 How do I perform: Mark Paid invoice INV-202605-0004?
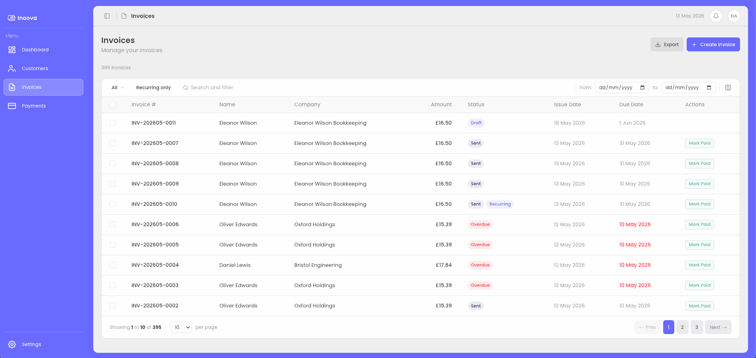pos(699,265)
